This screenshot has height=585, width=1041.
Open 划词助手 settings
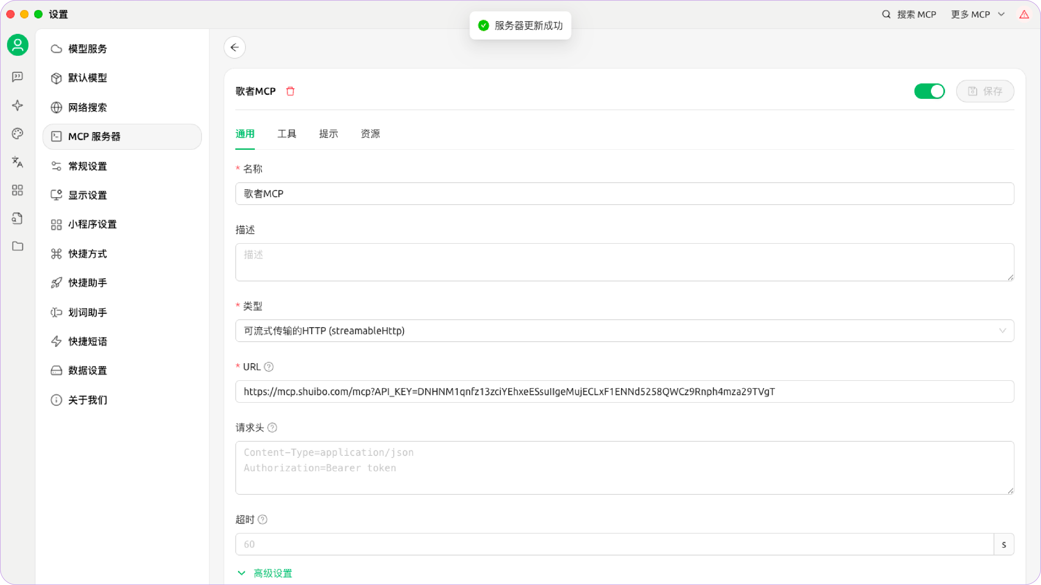tap(122, 312)
